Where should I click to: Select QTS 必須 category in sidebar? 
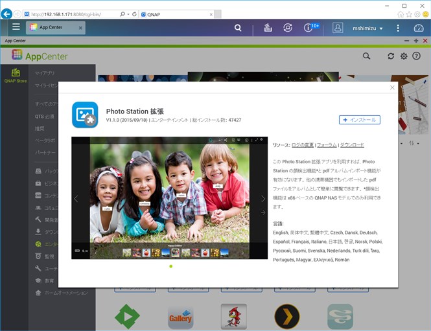(44, 116)
